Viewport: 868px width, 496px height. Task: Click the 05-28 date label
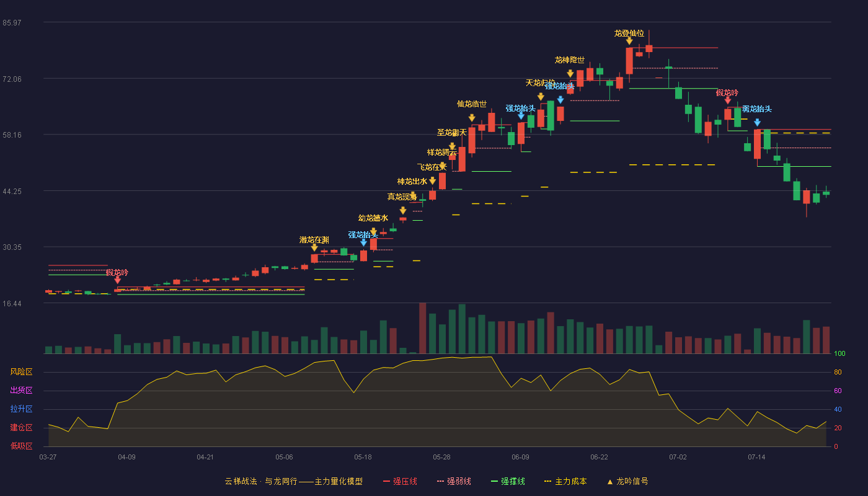point(441,457)
